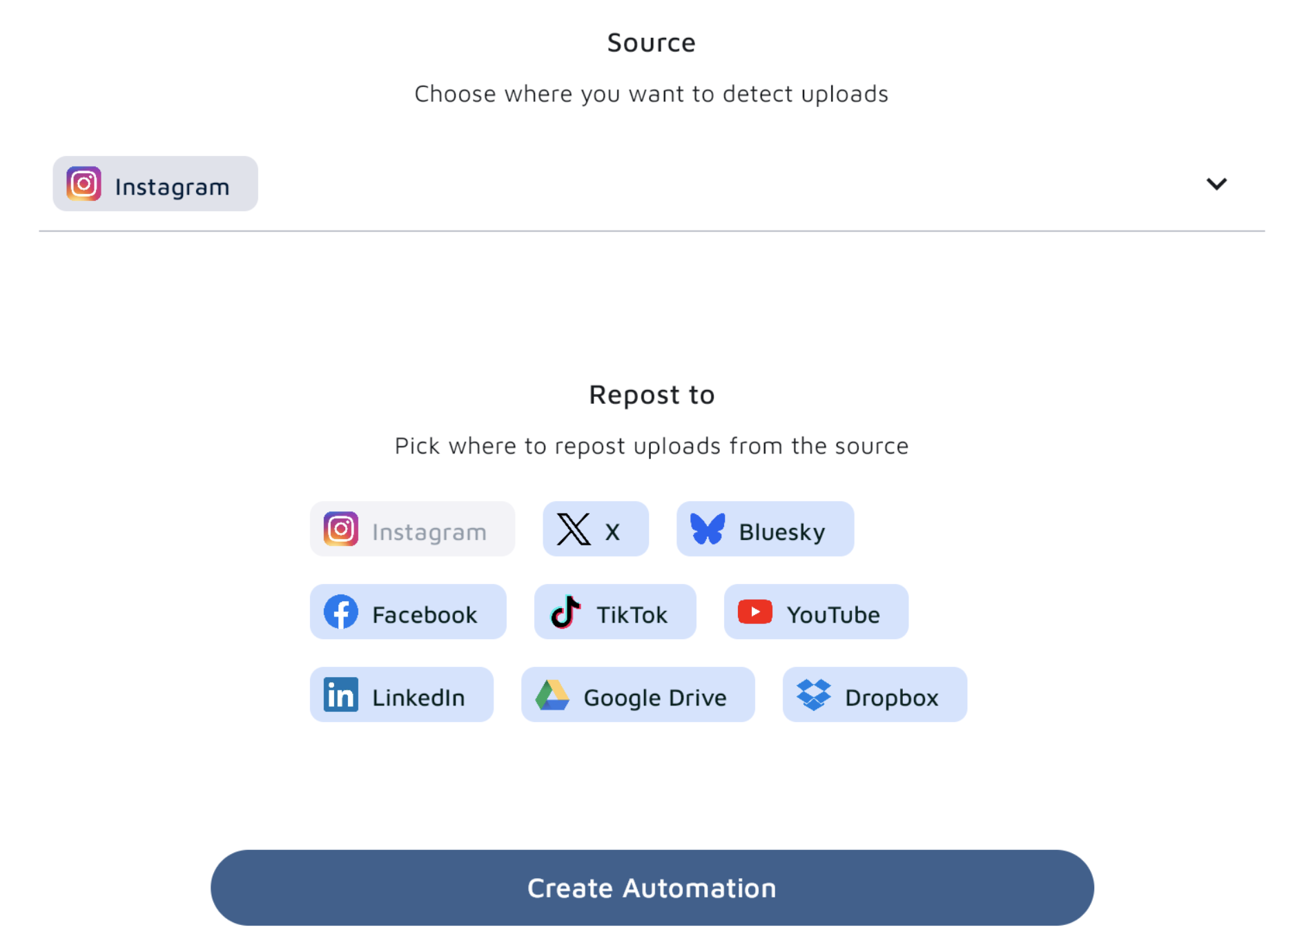Select Facebook as a repost destination

tap(407, 612)
